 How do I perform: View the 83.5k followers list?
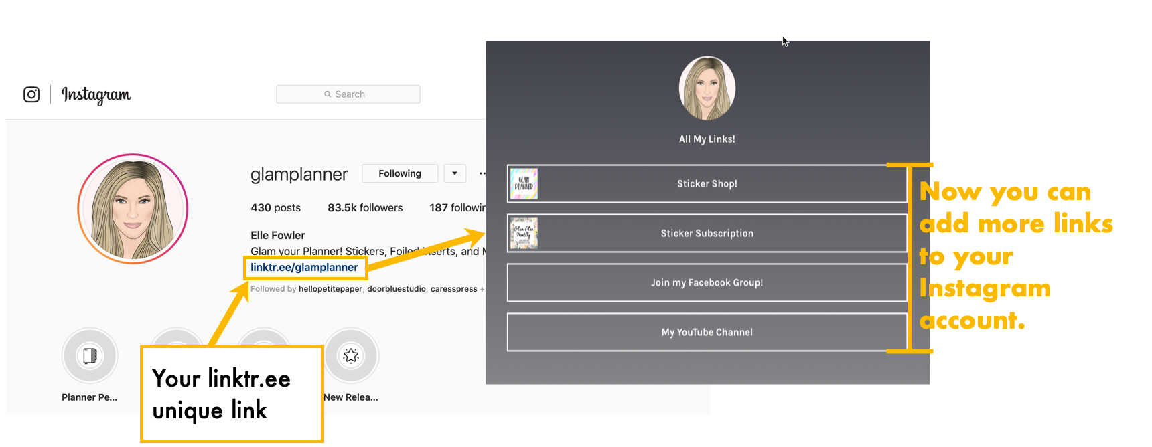point(365,208)
